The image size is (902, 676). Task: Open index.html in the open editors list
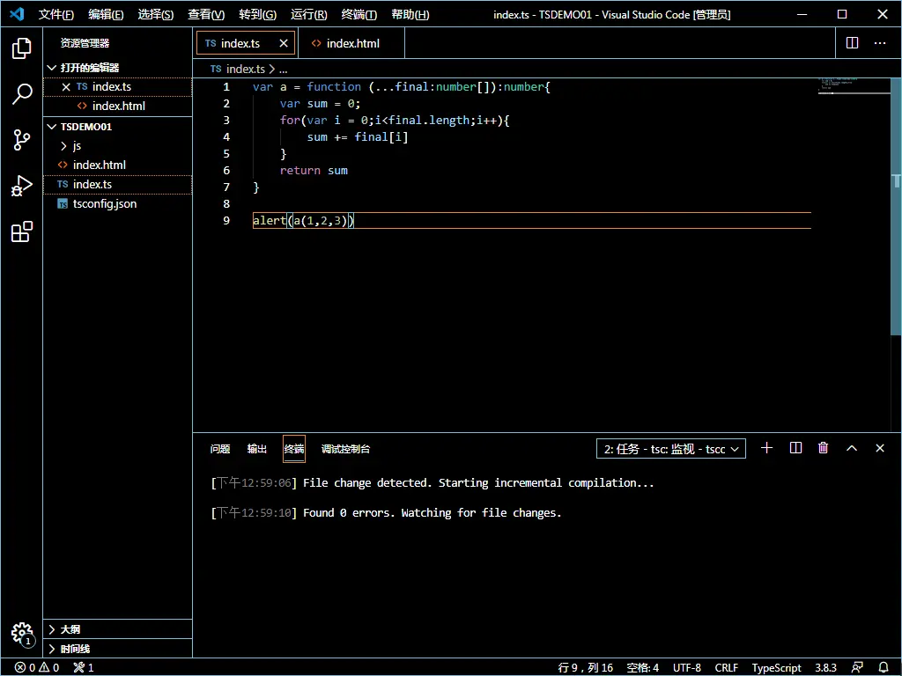(x=118, y=107)
